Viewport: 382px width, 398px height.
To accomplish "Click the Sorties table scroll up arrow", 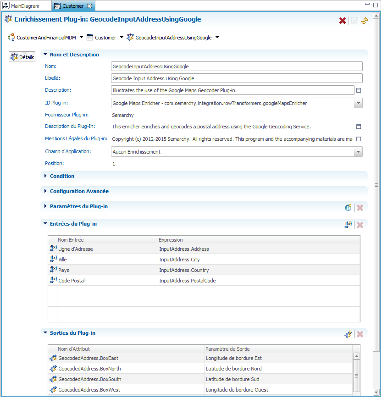I will 356,356.
